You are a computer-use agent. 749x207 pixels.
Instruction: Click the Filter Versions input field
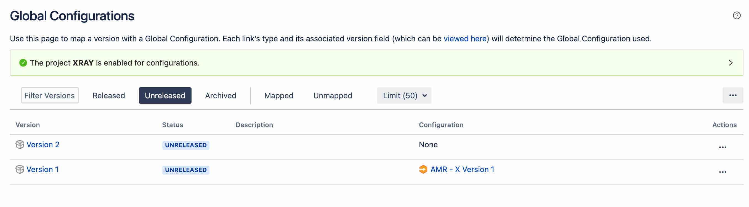(50, 96)
